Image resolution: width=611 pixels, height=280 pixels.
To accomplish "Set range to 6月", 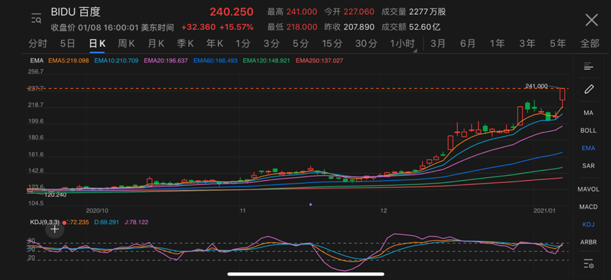I will (468, 44).
